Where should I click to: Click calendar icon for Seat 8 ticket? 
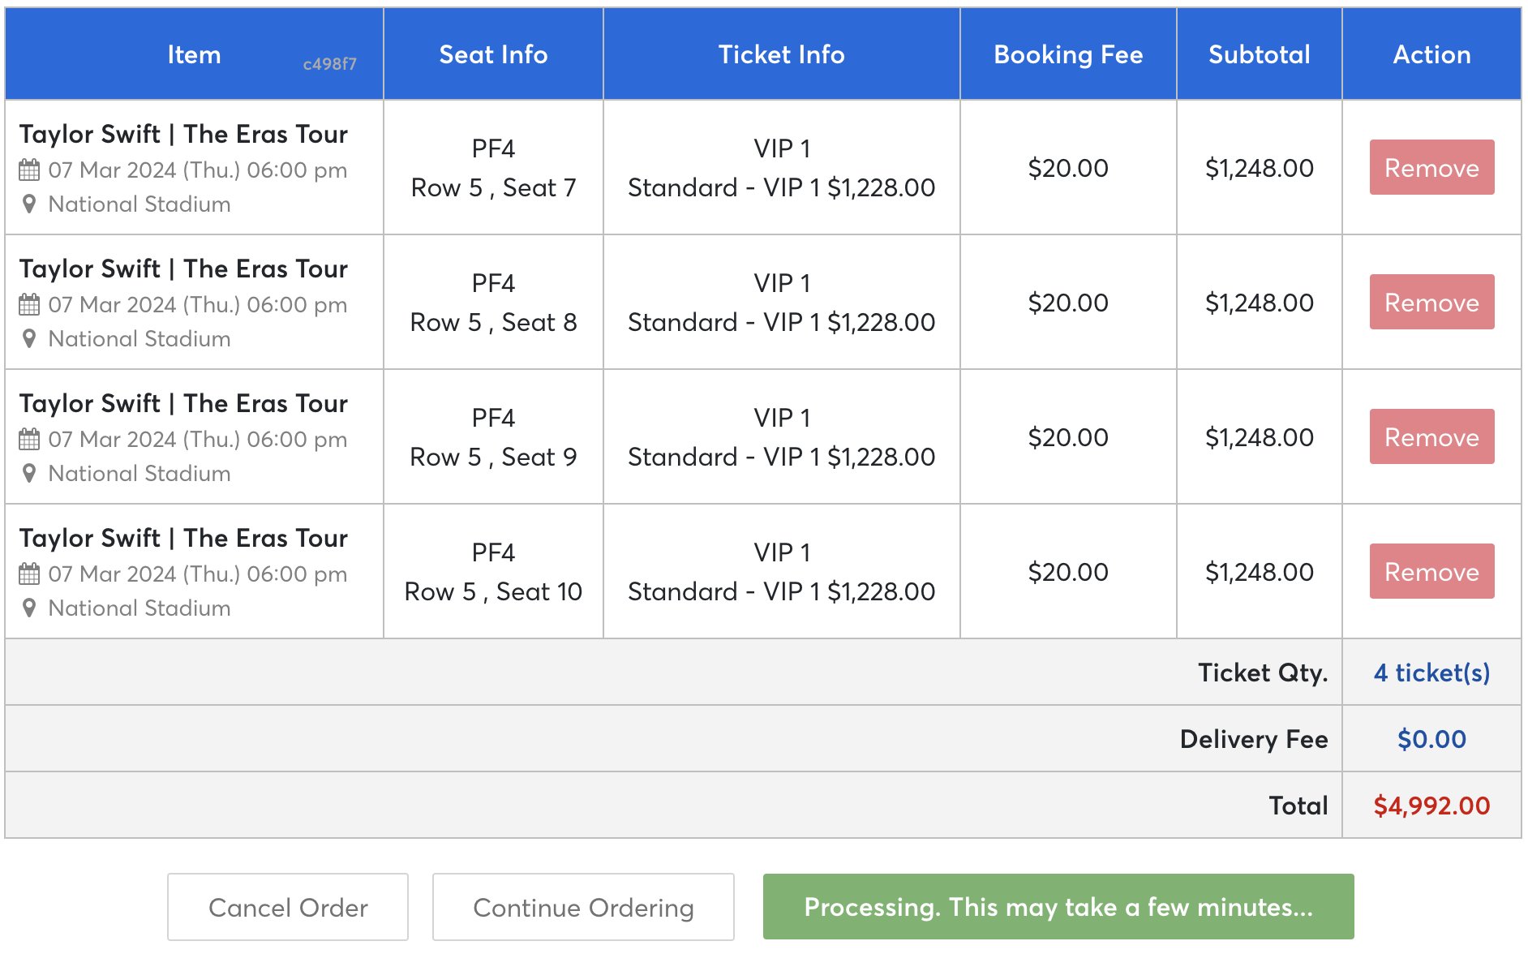[29, 305]
